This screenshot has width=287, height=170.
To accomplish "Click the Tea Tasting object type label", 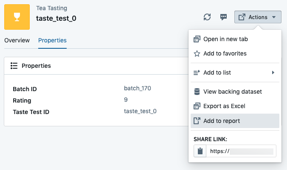I will pos(52,8).
